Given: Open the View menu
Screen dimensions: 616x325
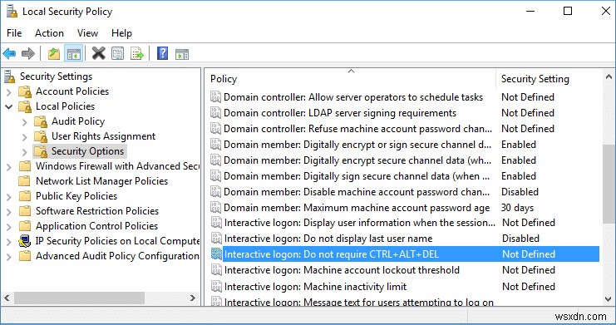Looking at the screenshot, I should click(87, 33).
